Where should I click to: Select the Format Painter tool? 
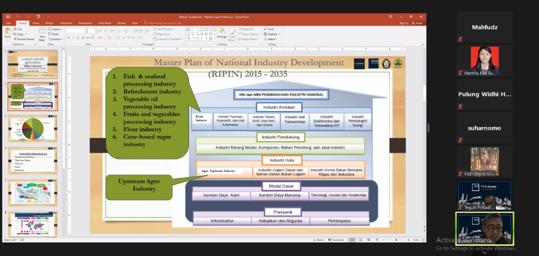pyautogui.click(x=24, y=39)
